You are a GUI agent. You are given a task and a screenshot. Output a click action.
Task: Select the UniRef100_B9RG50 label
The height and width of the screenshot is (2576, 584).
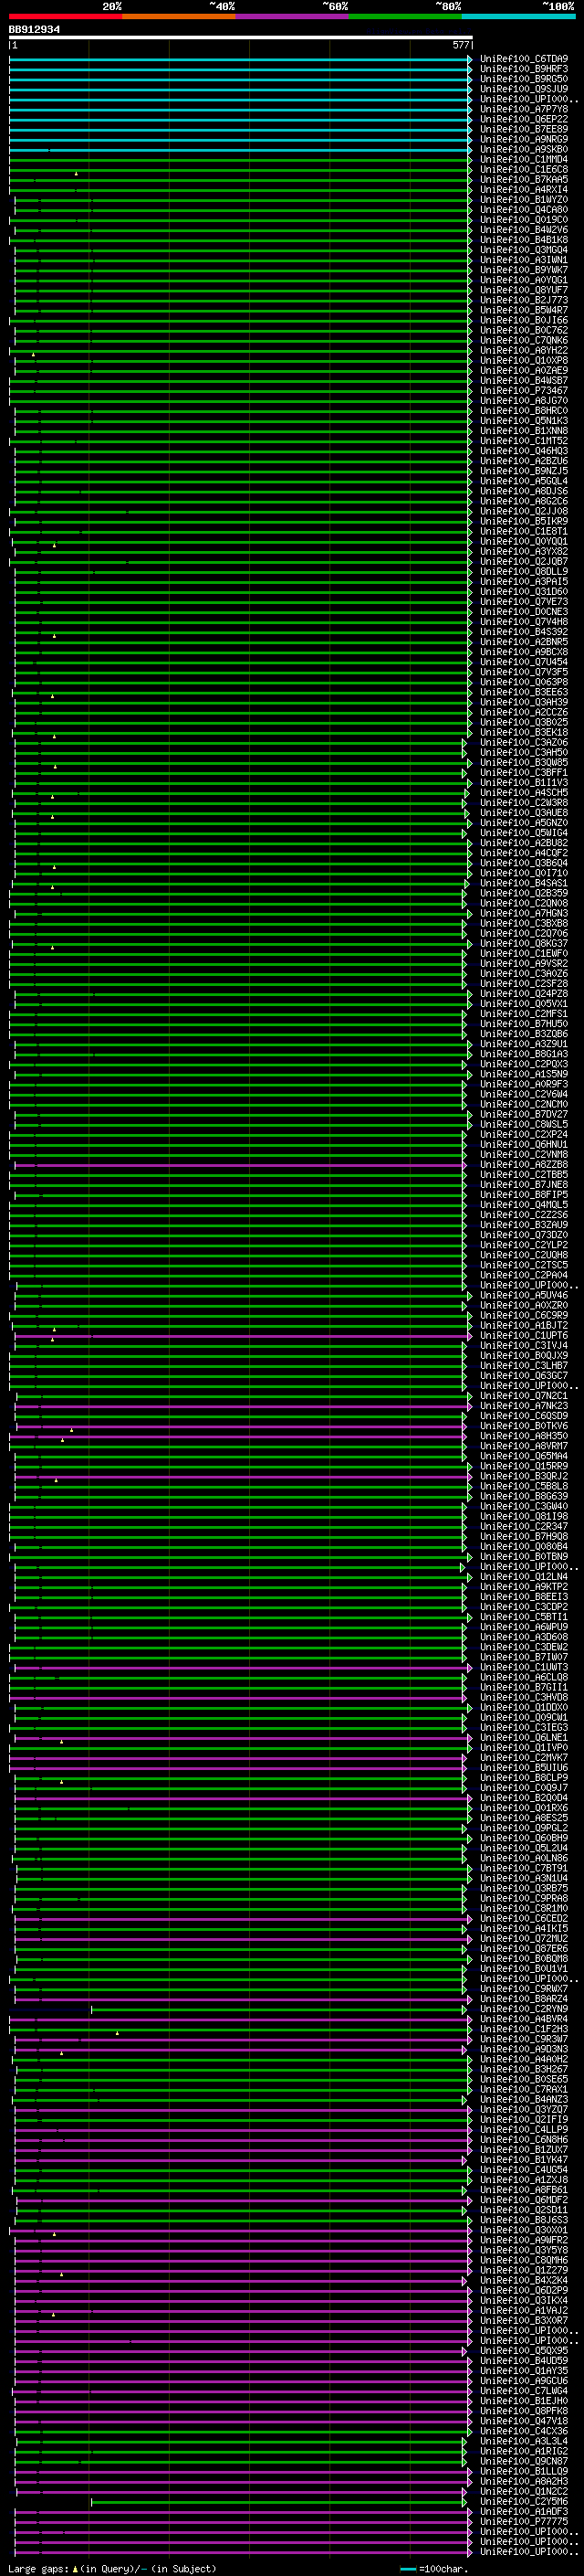524,79
